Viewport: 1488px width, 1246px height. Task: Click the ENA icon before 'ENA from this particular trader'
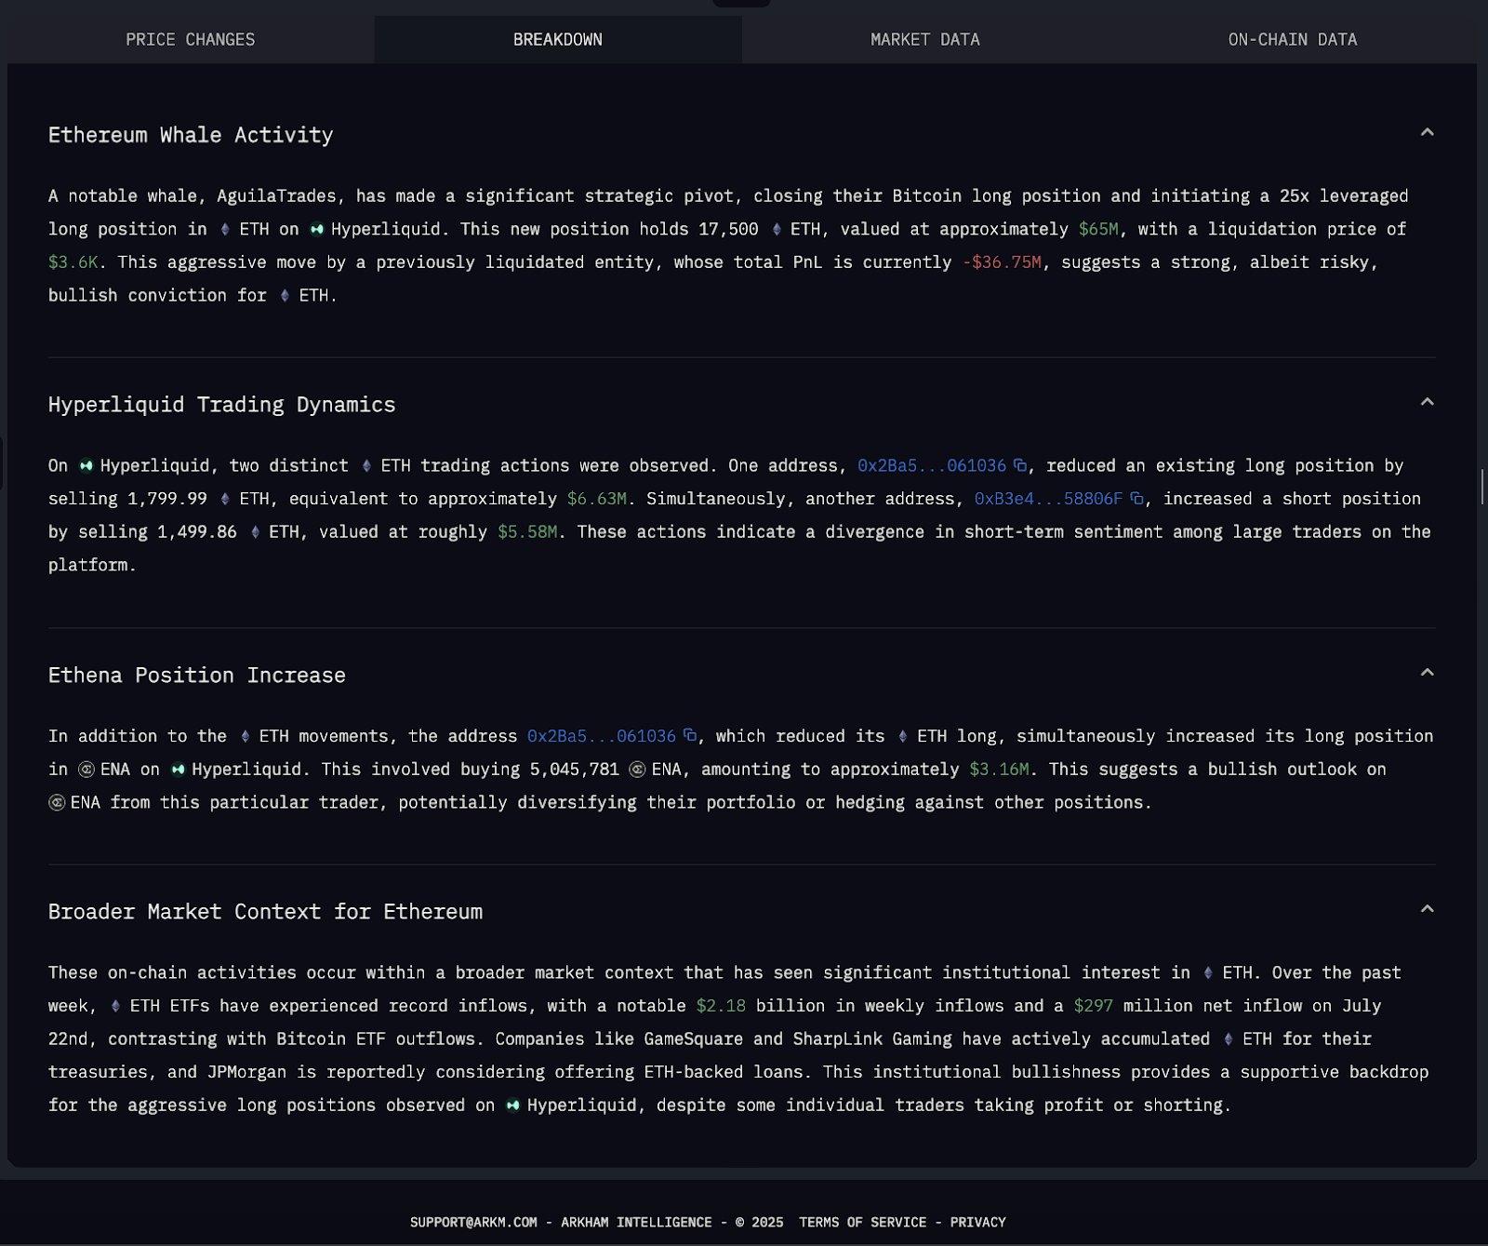tap(57, 802)
